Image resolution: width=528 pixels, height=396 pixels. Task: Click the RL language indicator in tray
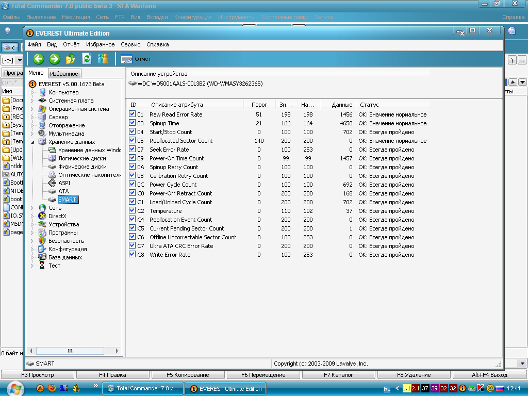click(387, 389)
